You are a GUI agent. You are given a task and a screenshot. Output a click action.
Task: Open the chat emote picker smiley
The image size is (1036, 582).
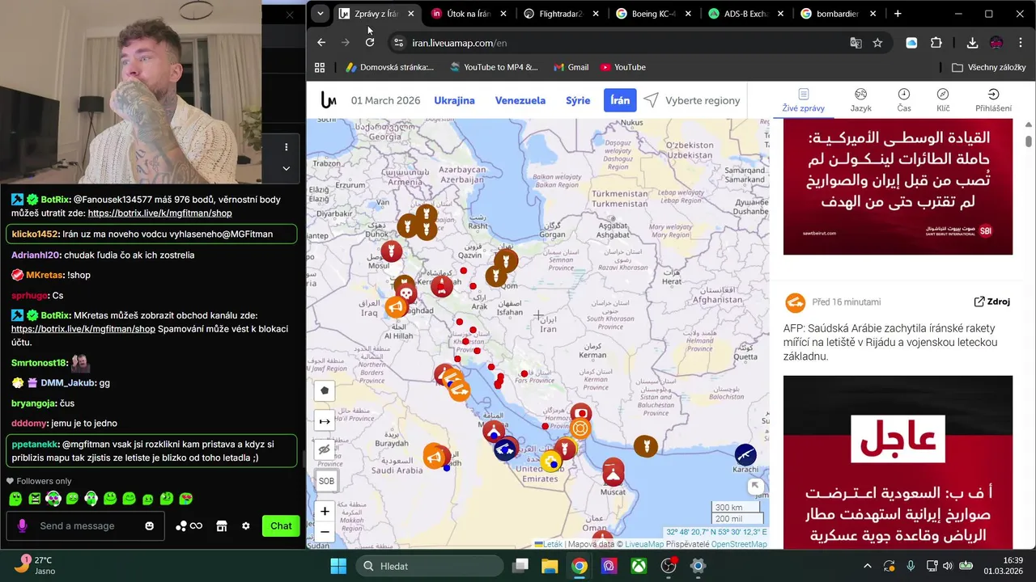point(149,525)
